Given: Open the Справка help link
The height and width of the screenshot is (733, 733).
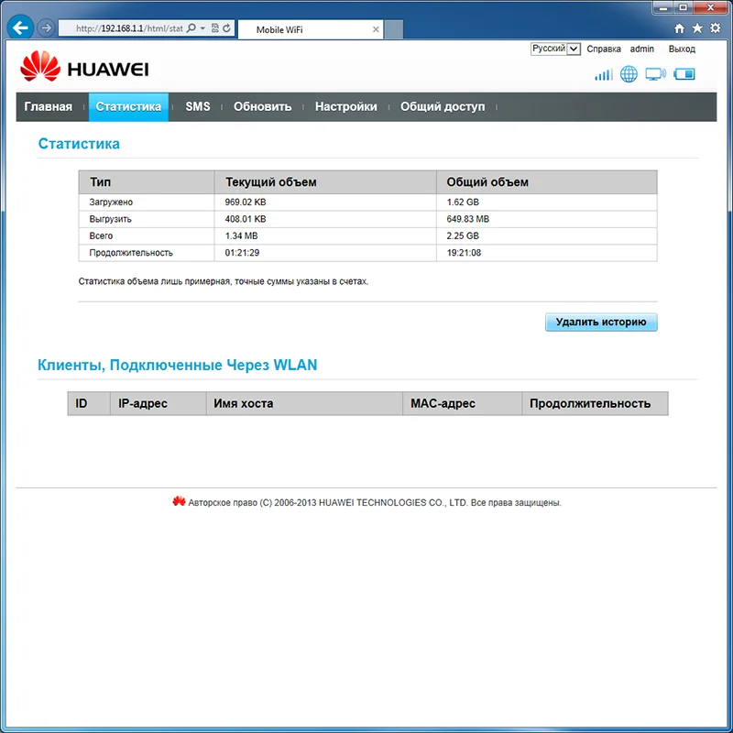Looking at the screenshot, I should (604, 49).
